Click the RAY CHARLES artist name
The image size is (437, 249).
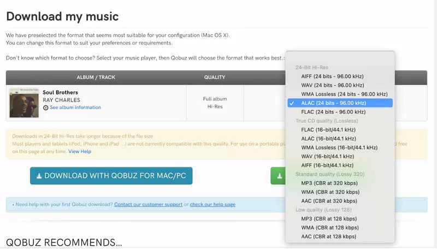coord(61,100)
